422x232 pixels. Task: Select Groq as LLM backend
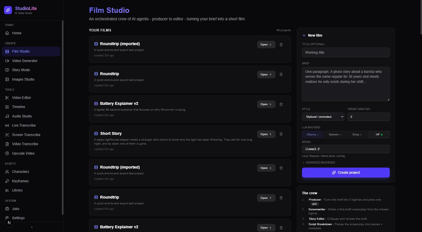tap(357, 135)
